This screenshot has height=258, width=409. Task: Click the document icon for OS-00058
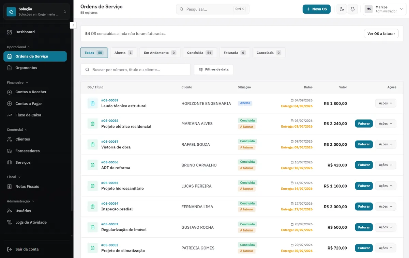point(92,124)
